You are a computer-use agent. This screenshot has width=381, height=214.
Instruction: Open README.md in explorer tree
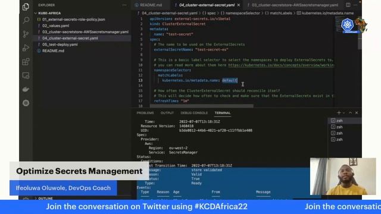53,51
